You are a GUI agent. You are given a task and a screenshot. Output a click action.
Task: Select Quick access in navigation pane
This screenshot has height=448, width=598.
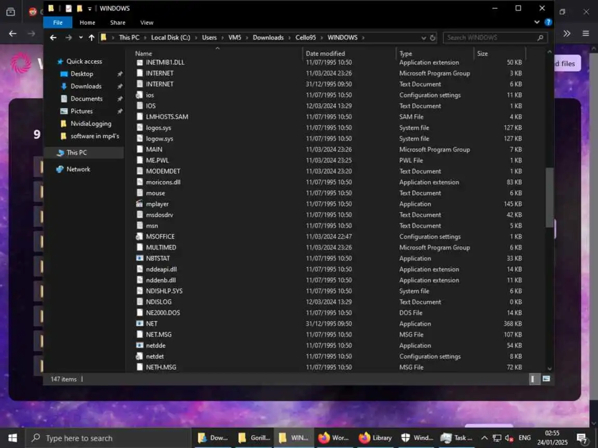click(84, 61)
